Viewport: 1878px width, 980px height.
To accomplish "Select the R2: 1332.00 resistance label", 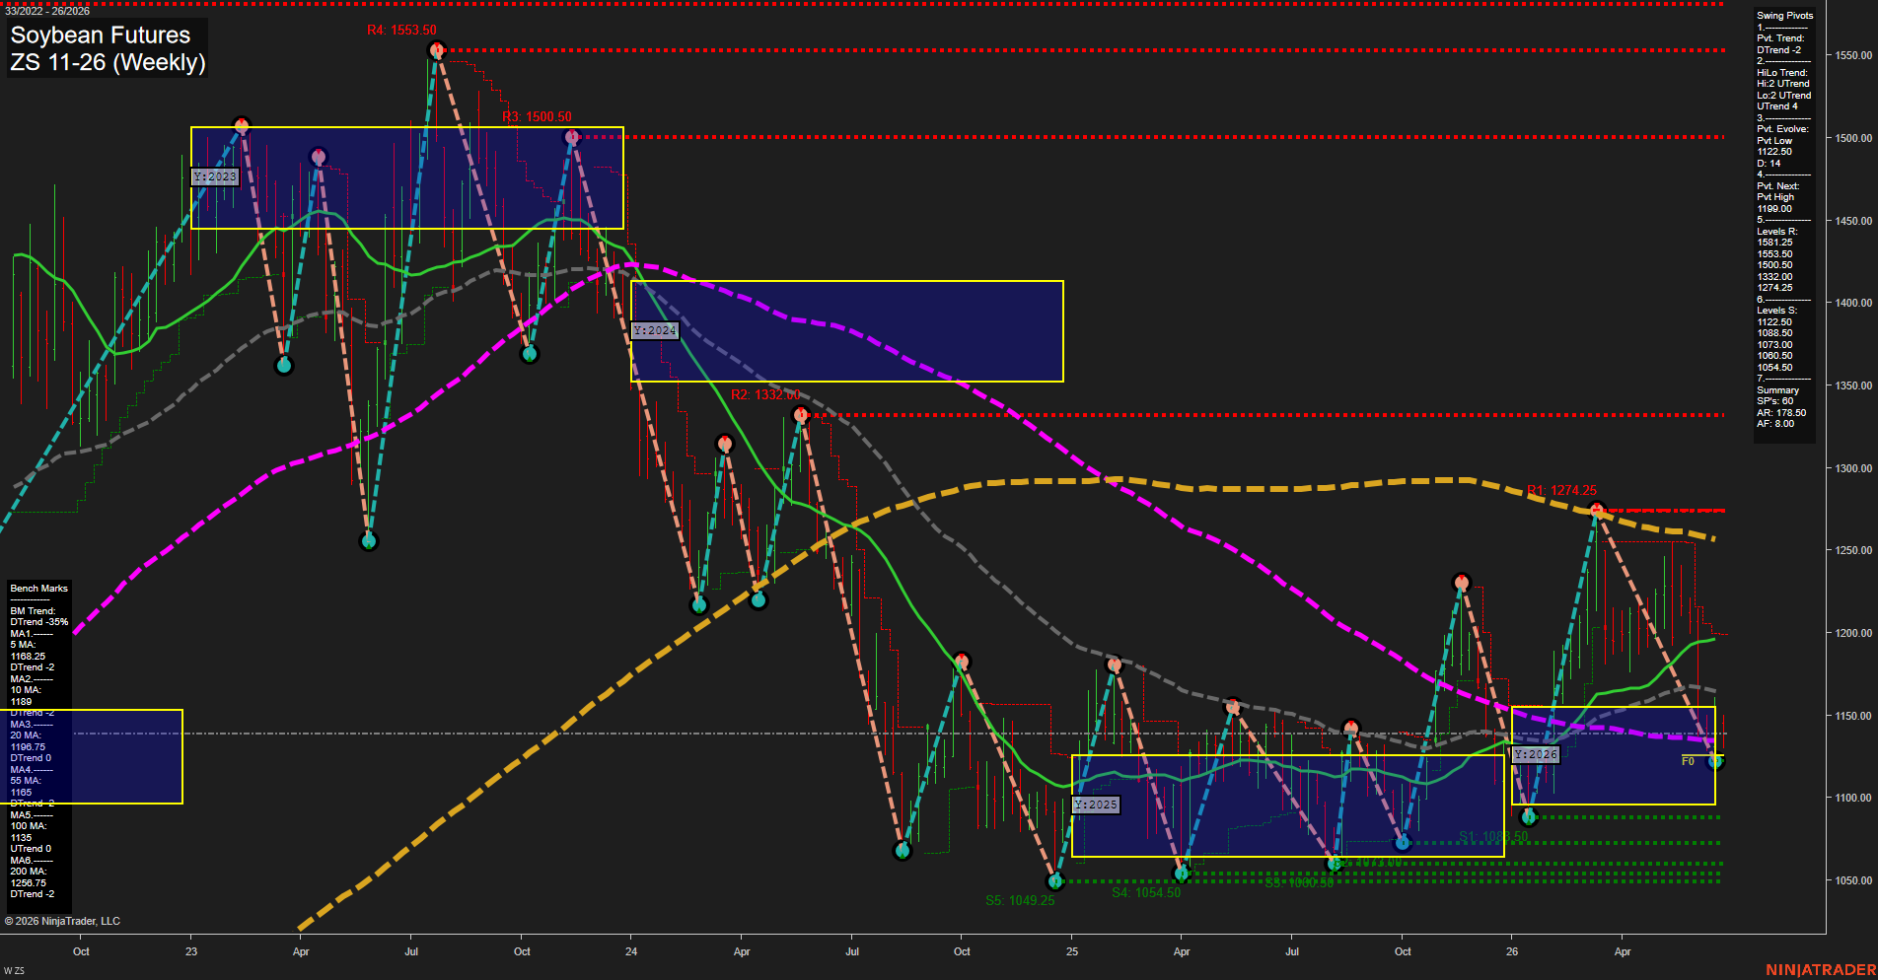I will 765,394.
